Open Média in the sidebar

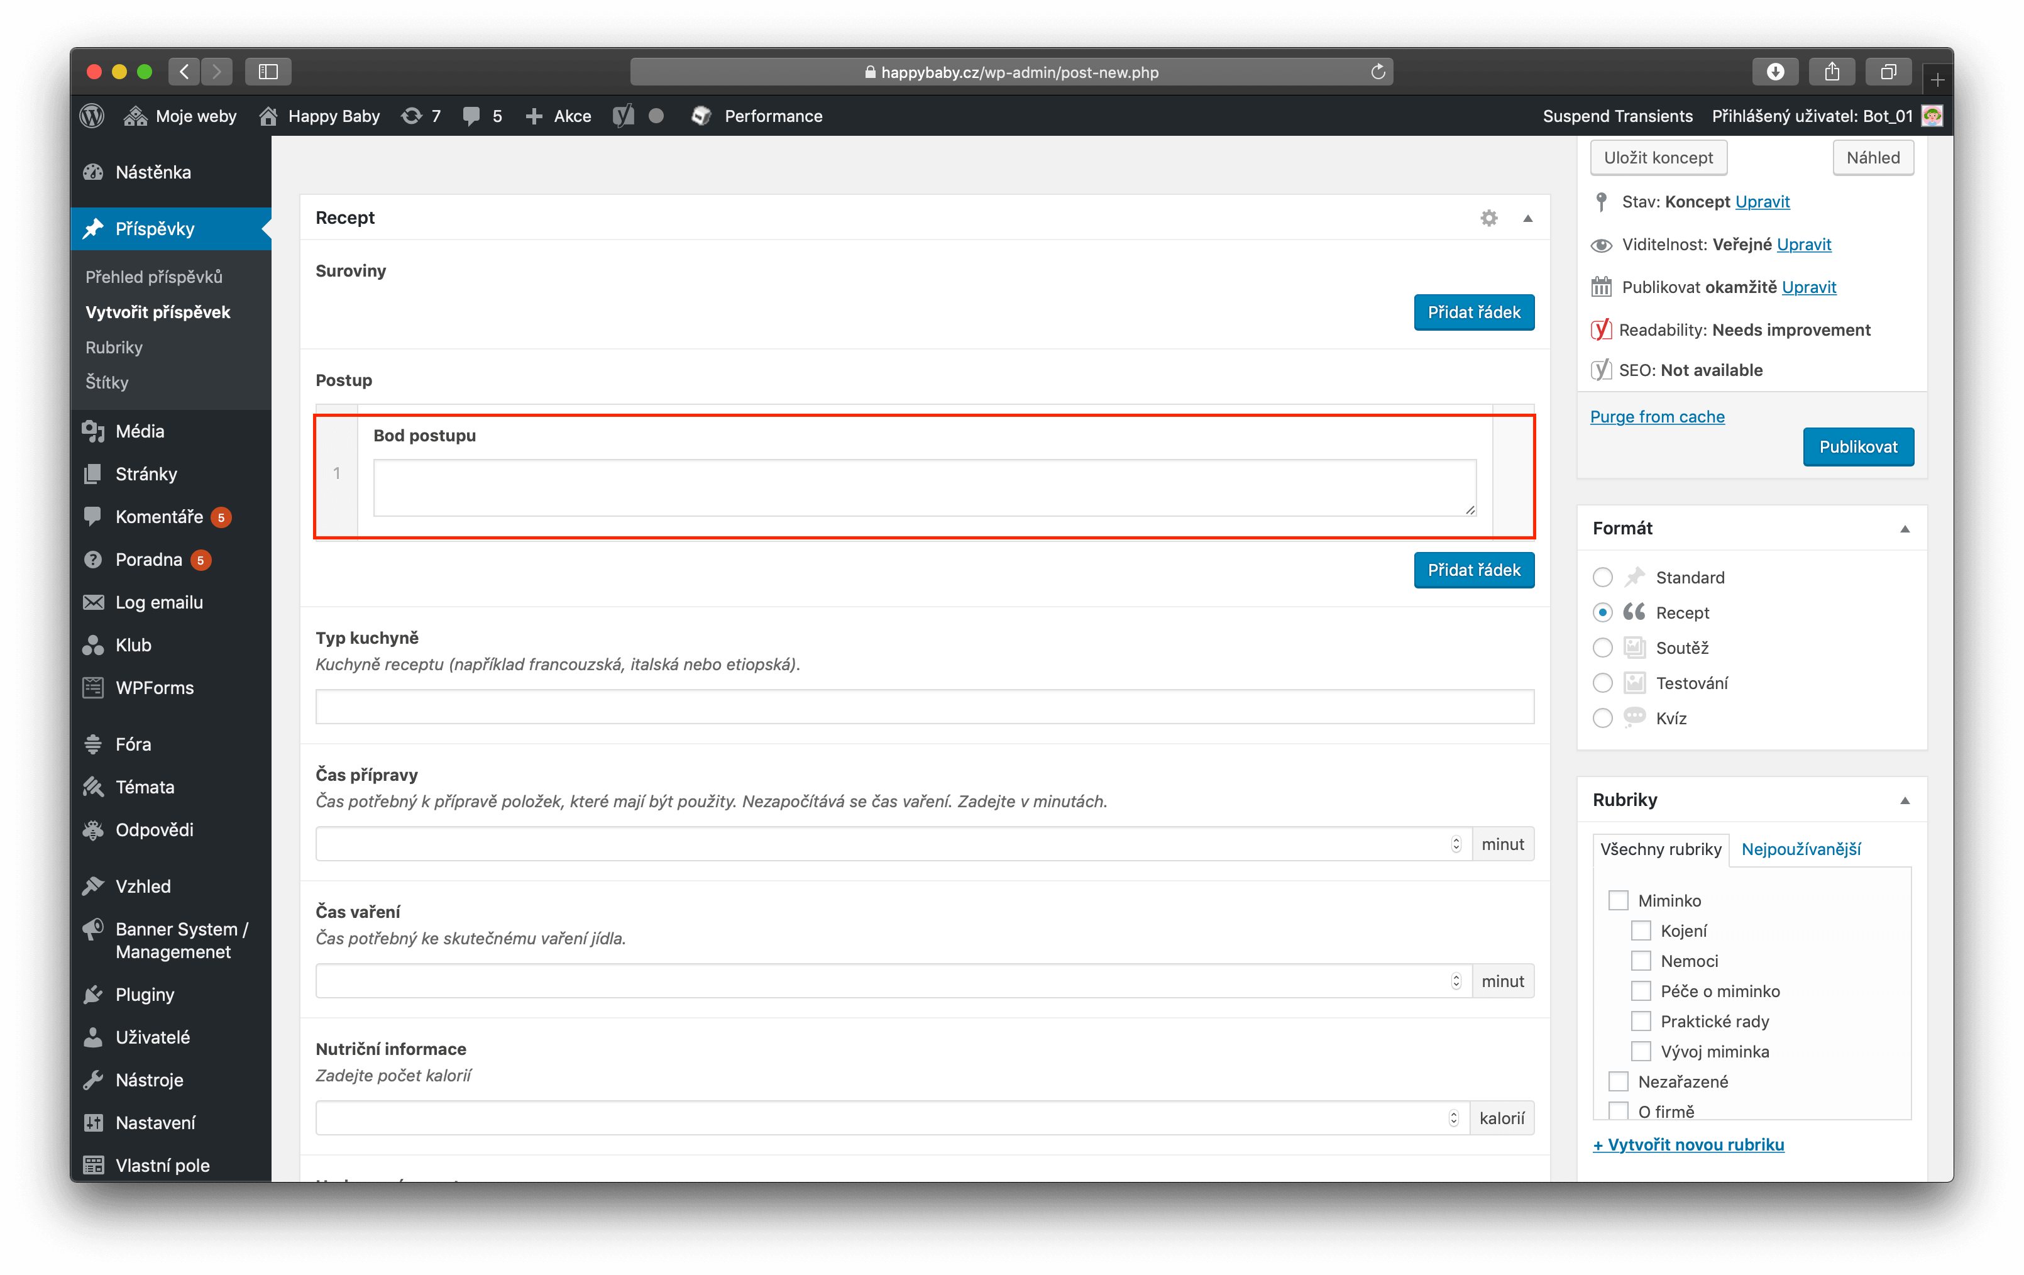click(x=140, y=431)
